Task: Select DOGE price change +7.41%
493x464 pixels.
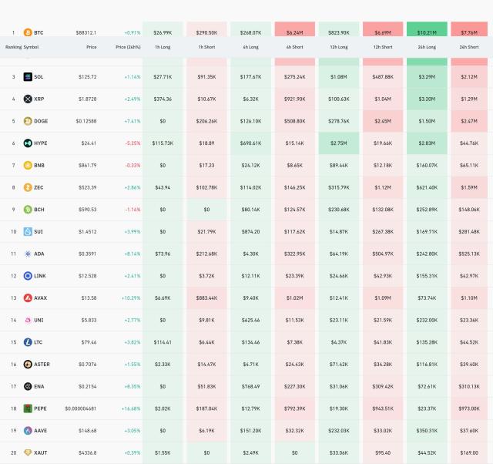Action: pyautogui.click(x=132, y=121)
